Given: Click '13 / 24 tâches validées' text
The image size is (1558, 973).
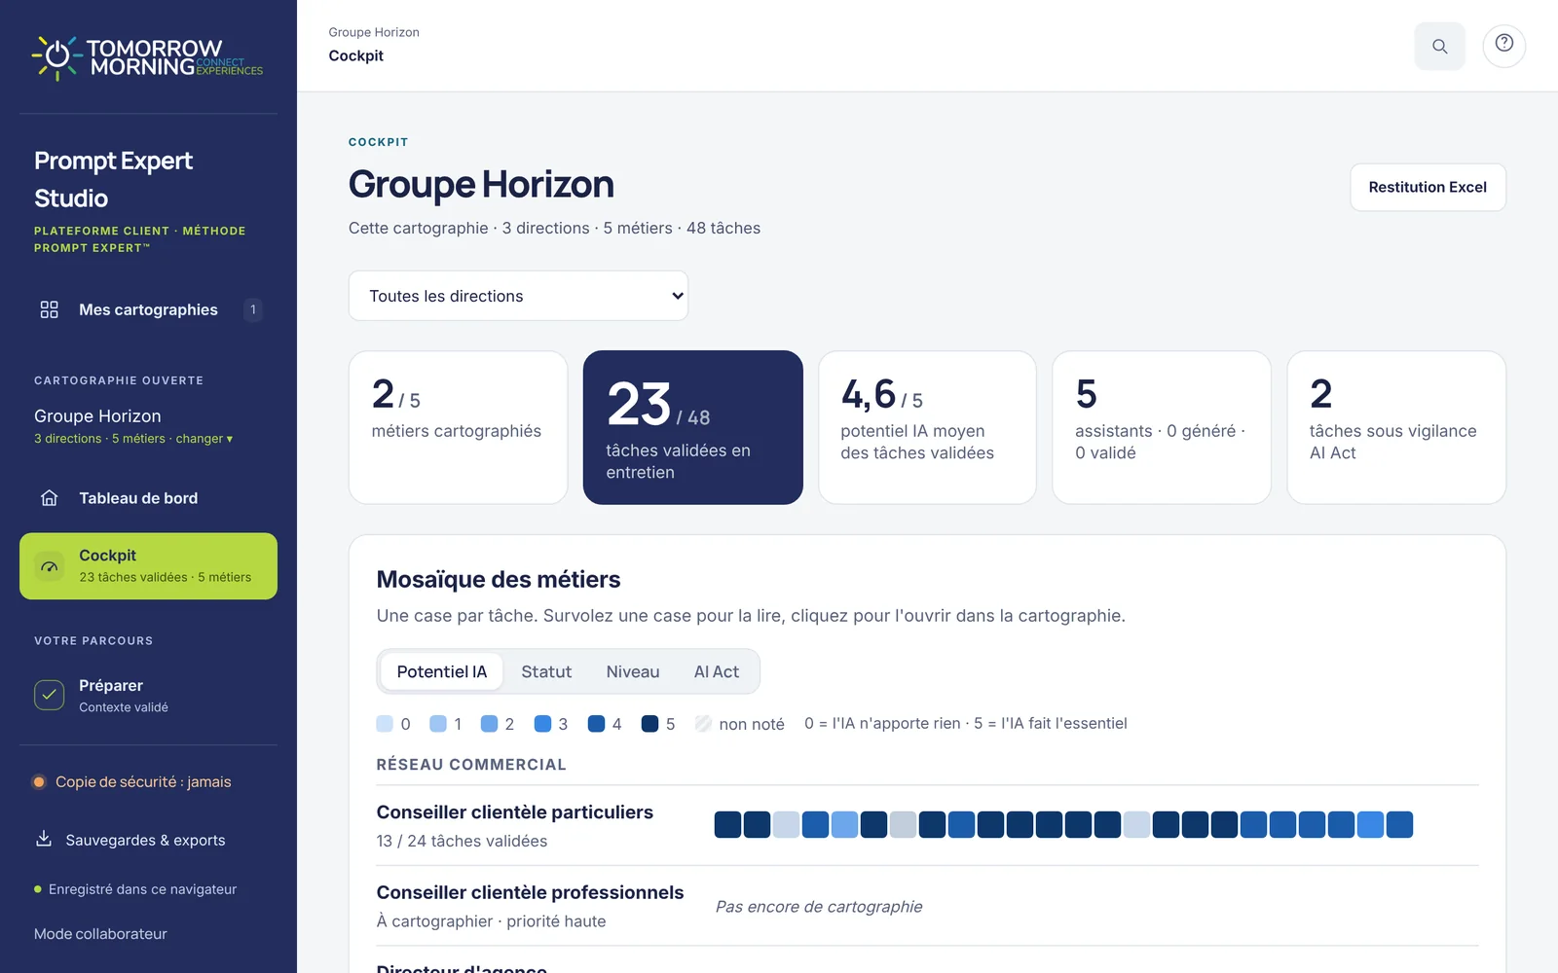Looking at the screenshot, I should point(462,841).
